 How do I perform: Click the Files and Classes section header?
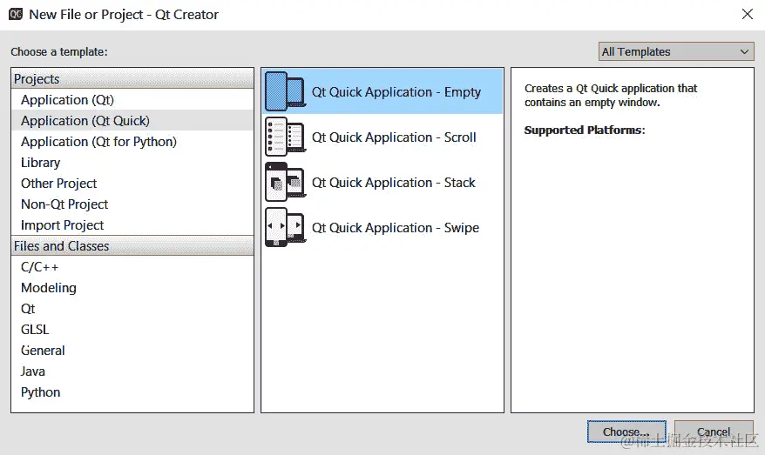(132, 246)
